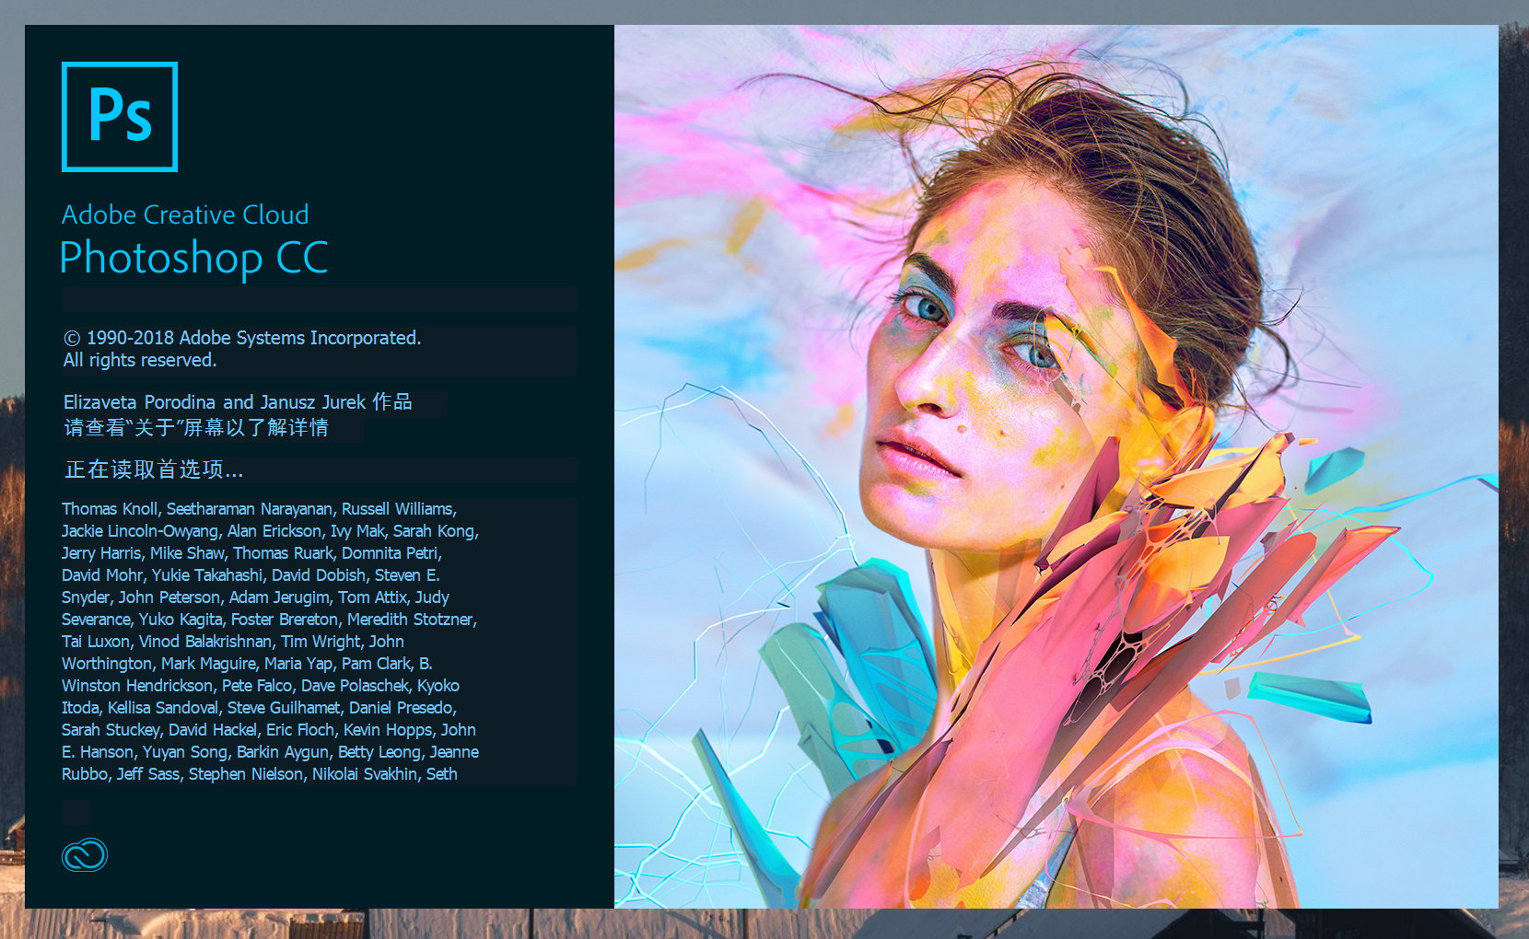Click the dark empty bar below Photoshop CC title
The height and width of the screenshot is (939, 1529).
point(320,298)
